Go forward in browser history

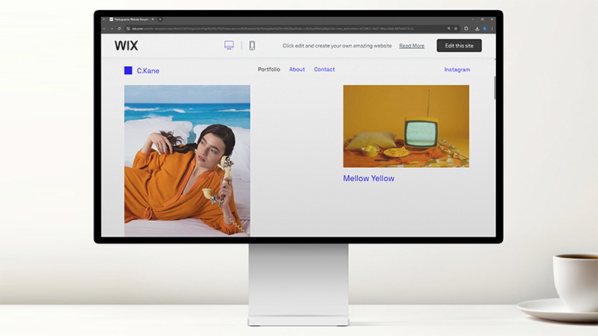pyautogui.click(x=112, y=29)
